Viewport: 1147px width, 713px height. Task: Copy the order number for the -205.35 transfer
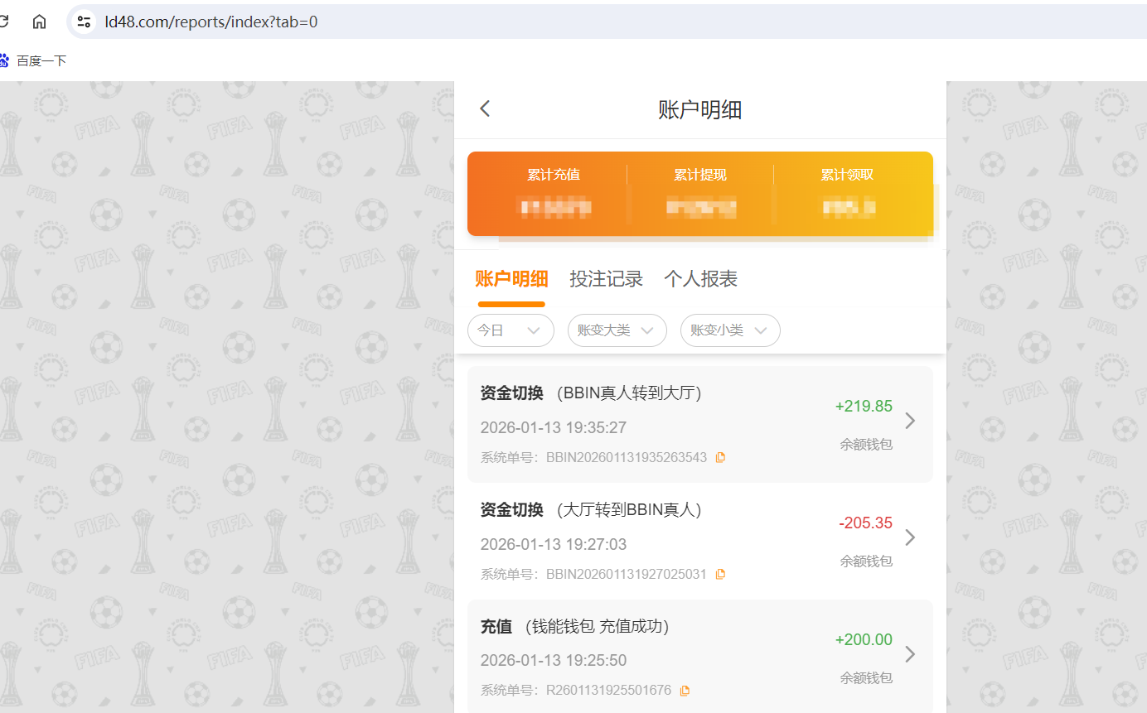pyautogui.click(x=719, y=573)
